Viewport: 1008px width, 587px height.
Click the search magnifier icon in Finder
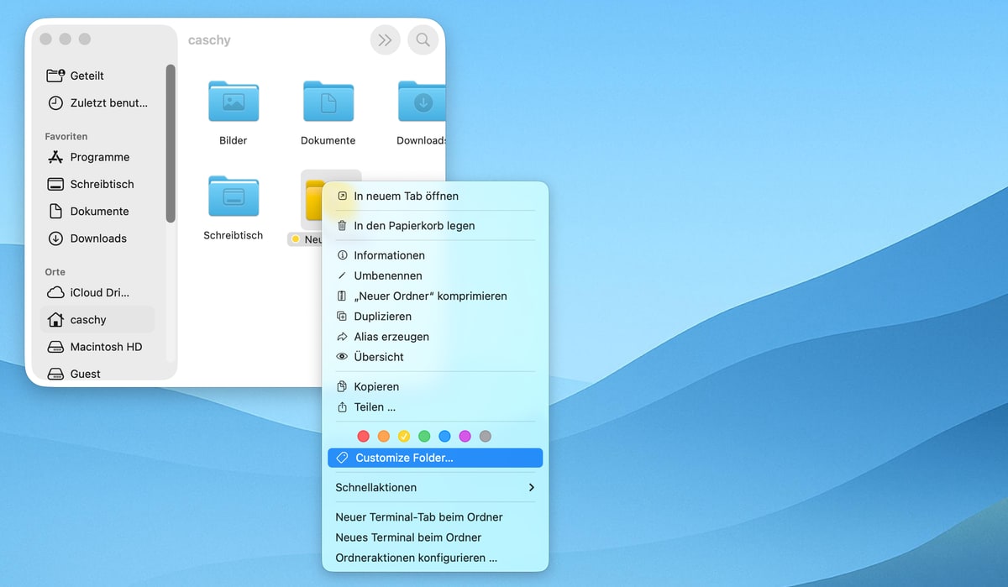point(423,39)
